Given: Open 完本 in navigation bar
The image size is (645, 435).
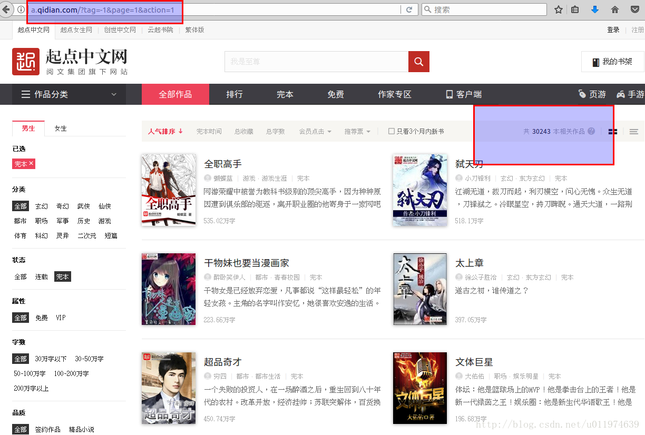Looking at the screenshot, I should (285, 94).
